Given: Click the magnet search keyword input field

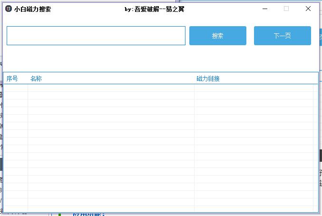Looking at the screenshot, I should click(96, 36).
